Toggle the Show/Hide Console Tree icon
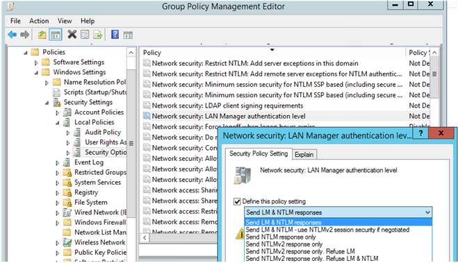Viewport: 458px width, 263px height. click(56, 35)
